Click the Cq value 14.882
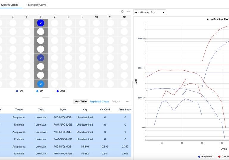The width and height of the screenshot is (229, 160). [x=85, y=153]
